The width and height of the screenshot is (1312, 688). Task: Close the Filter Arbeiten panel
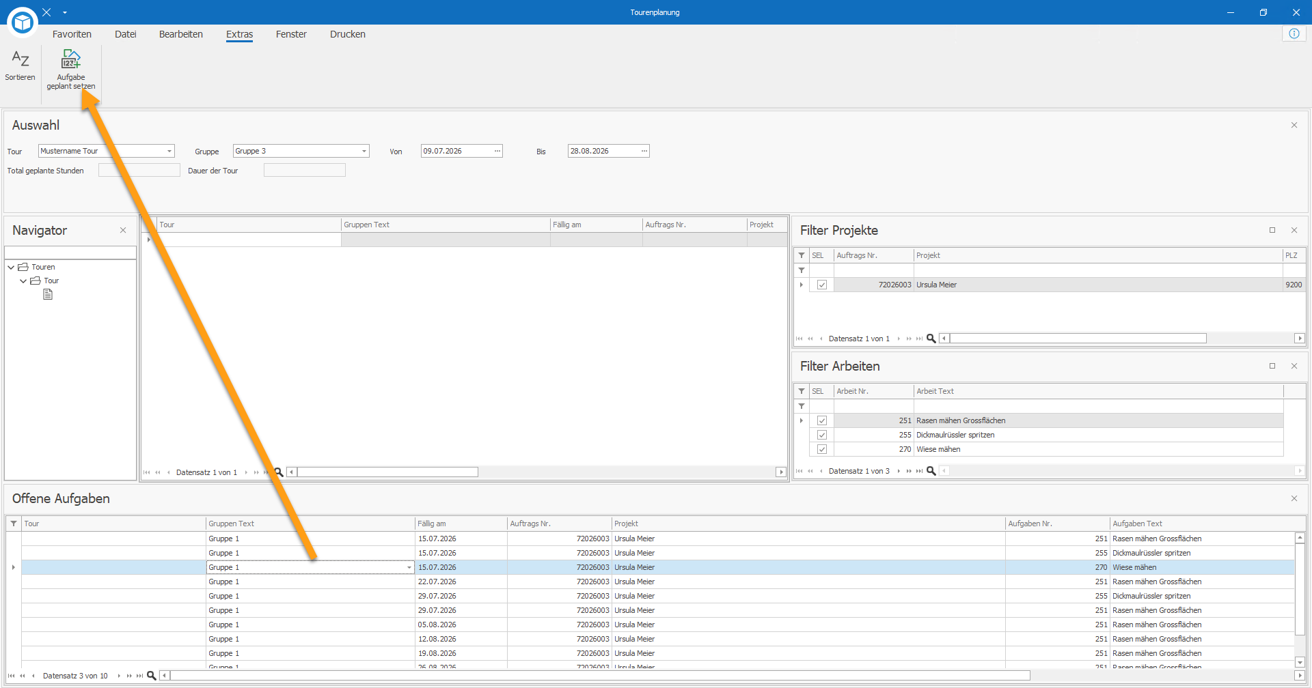pyautogui.click(x=1294, y=366)
